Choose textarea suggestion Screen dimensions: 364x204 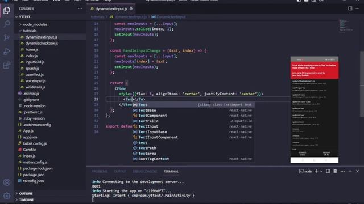193,154
